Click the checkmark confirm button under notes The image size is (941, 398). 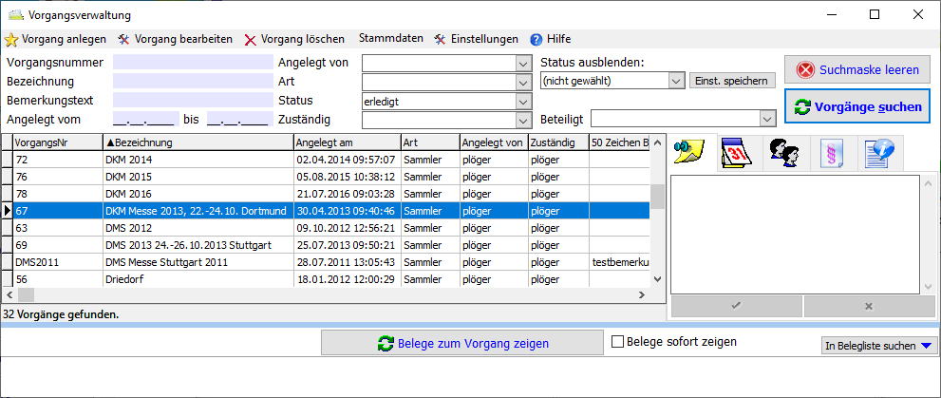tap(736, 306)
